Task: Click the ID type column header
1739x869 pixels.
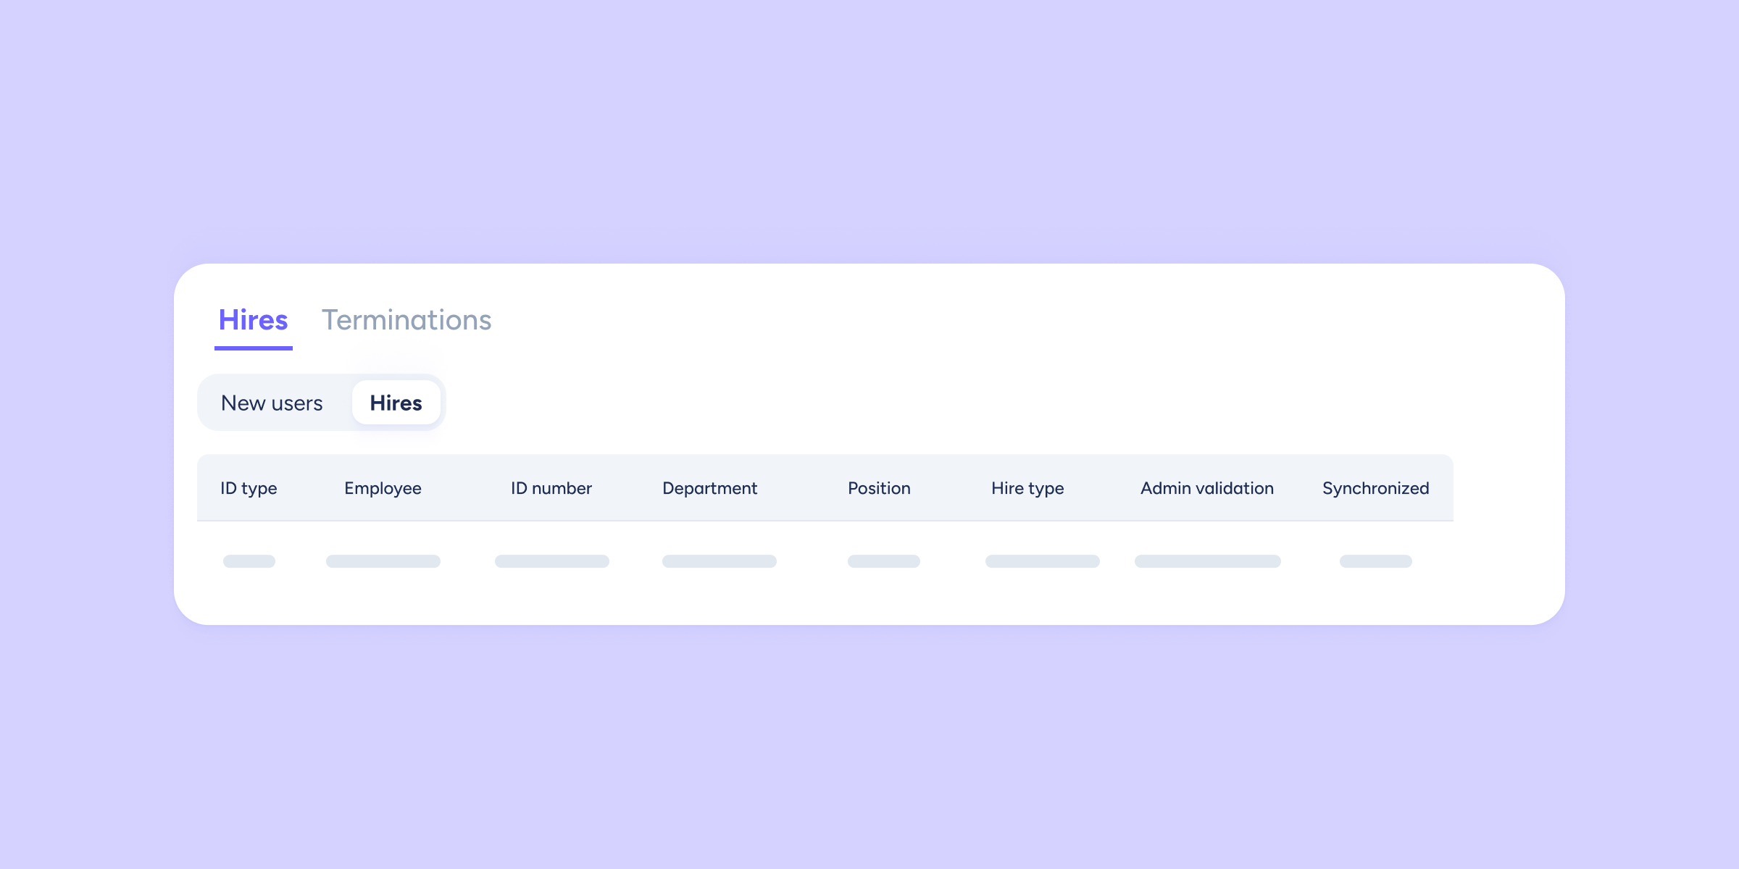Action: tap(249, 489)
